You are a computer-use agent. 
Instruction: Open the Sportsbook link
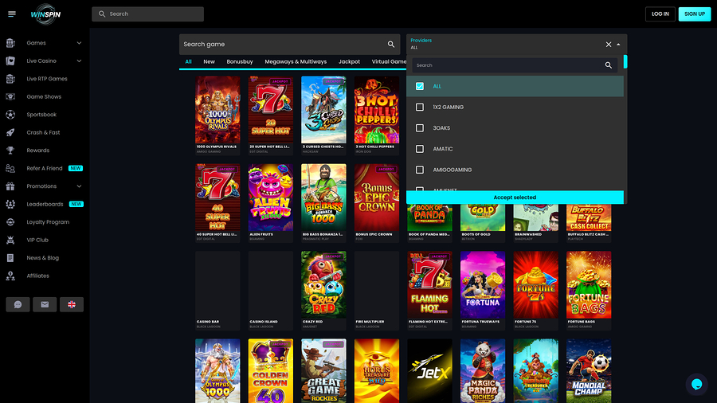41,115
